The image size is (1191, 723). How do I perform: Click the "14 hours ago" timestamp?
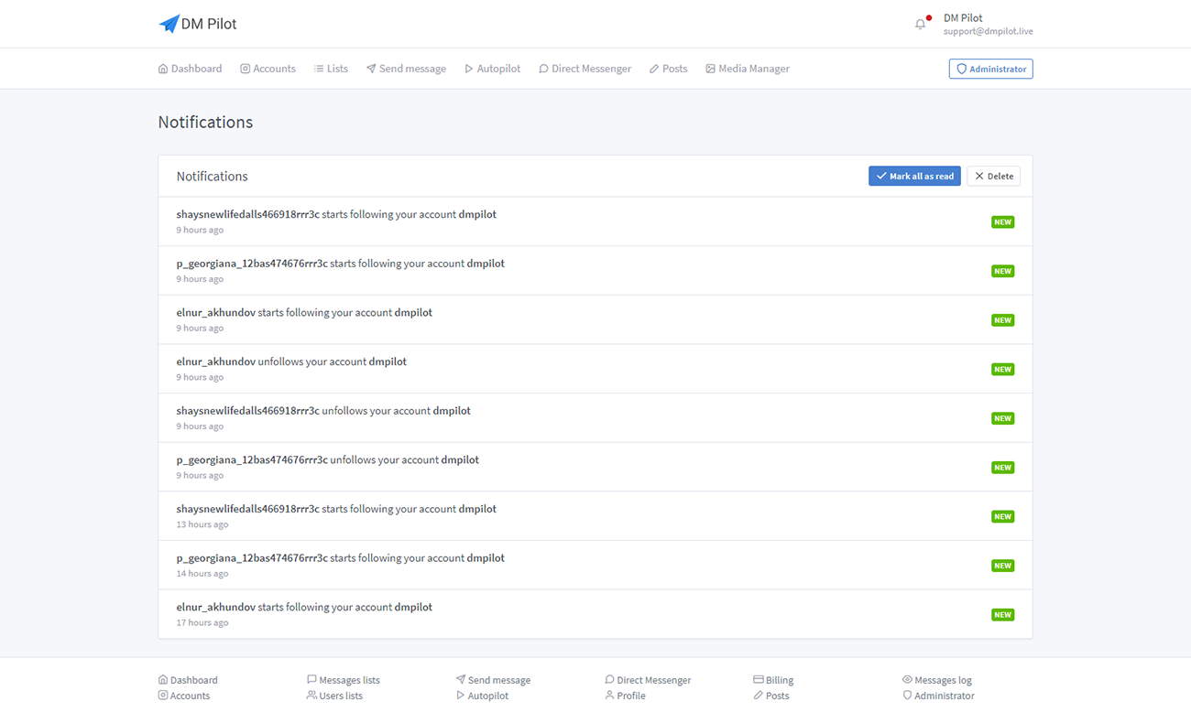click(202, 574)
